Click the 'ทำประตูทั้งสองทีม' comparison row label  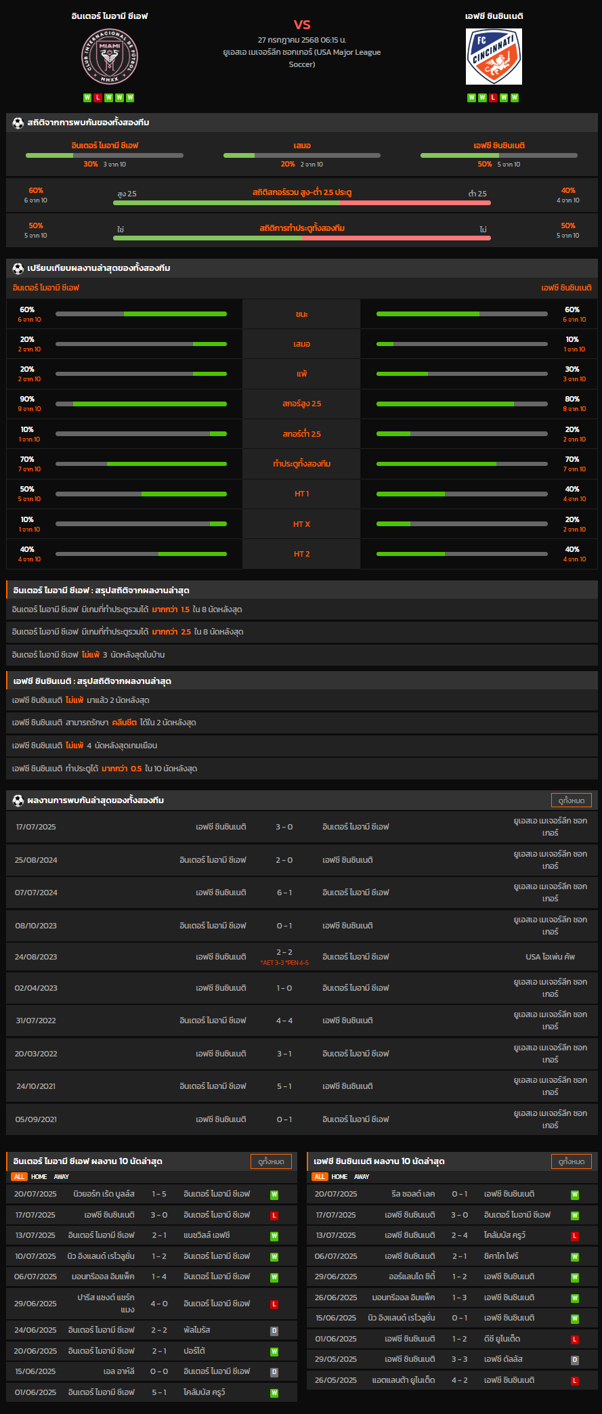point(302,464)
